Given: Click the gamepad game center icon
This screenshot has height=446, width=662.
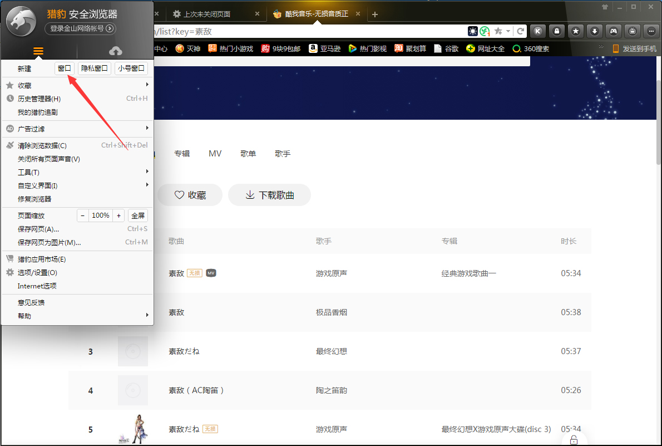Looking at the screenshot, I should coord(613,31).
